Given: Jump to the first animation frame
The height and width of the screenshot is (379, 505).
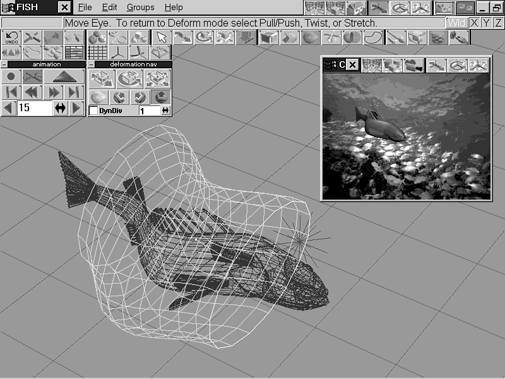Looking at the screenshot, I should (x=11, y=92).
